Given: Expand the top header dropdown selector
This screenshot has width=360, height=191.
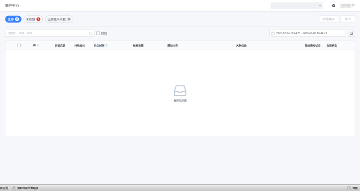Looking at the screenshot, I should [297, 5].
